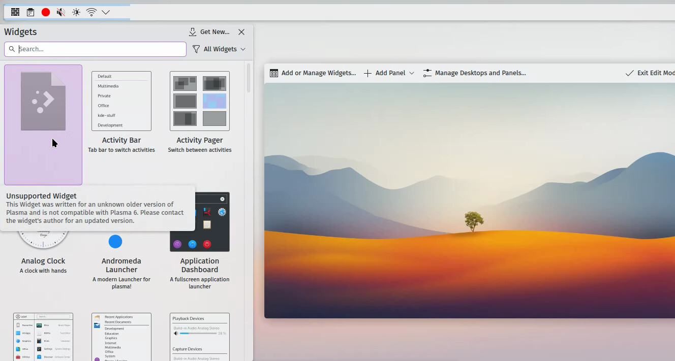The width and height of the screenshot is (675, 361).
Task: Close the Widgets sidebar panel
Action: click(x=241, y=32)
